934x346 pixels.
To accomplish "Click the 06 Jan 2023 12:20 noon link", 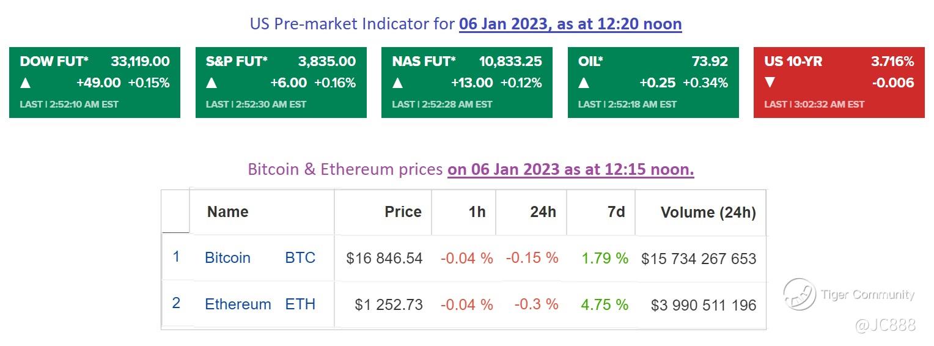I will point(570,24).
